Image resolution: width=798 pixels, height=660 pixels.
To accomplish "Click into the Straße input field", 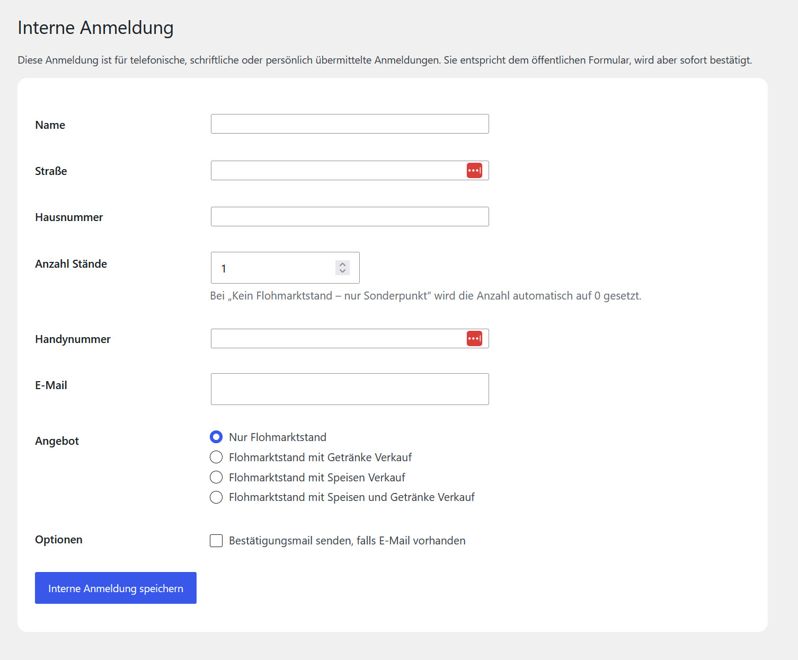I will point(338,171).
